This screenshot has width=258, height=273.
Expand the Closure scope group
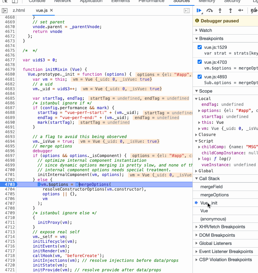196,135
